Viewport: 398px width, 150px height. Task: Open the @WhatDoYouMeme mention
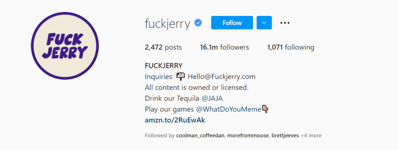pyautogui.click(x=229, y=109)
